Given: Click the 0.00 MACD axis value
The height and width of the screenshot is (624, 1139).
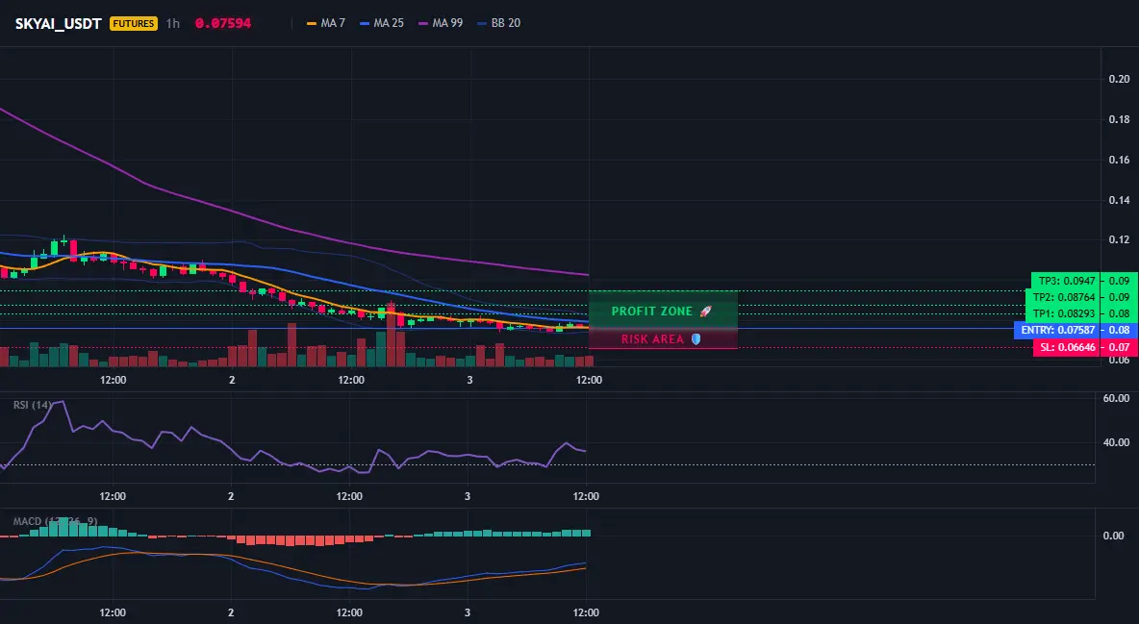Looking at the screenshot, I should point(1114,537).
